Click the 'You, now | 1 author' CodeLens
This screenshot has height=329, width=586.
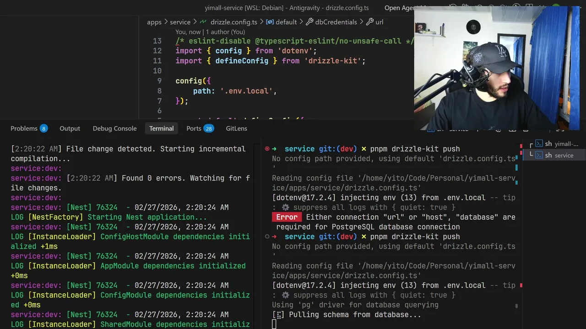click(210, 32)
